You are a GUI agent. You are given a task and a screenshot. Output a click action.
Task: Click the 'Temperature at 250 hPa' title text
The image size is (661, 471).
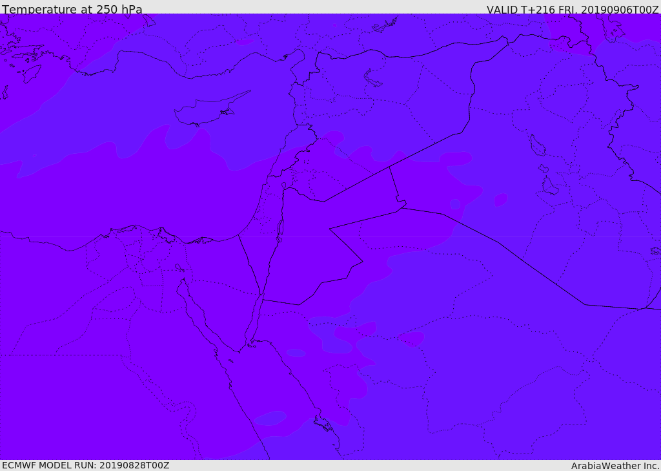point(72,9)
